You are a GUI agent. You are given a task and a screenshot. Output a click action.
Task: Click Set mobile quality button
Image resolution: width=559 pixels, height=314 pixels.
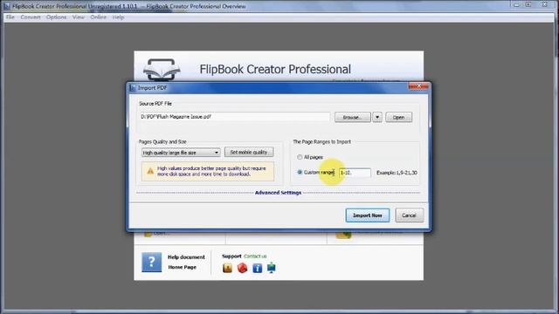point(249,152)
